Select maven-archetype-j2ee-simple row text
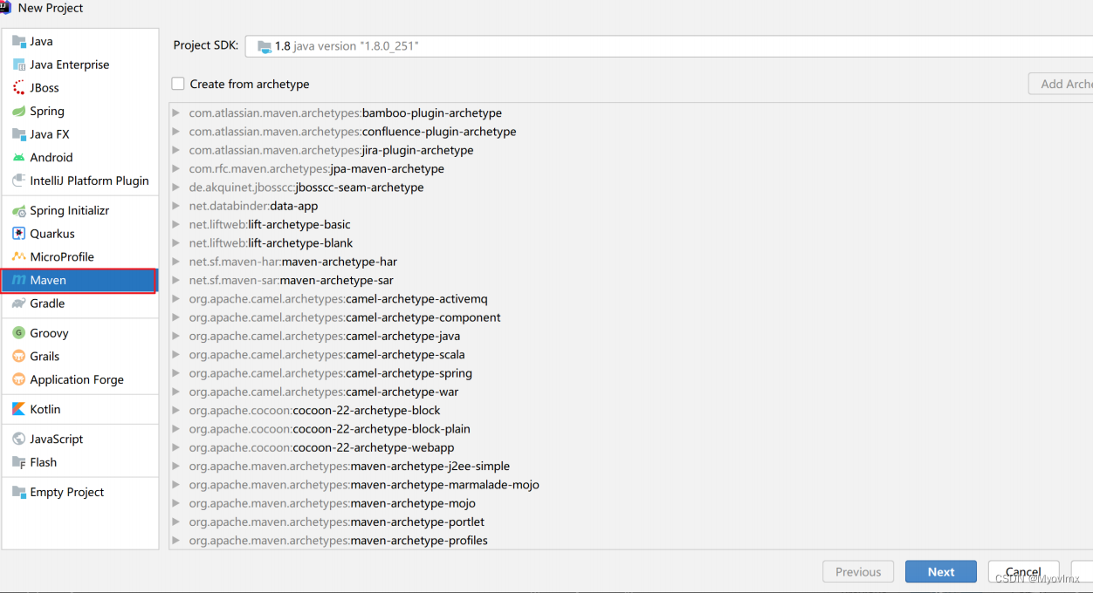Image resolution: width=1093 pixels, height=593 pixels. [349, 467]
